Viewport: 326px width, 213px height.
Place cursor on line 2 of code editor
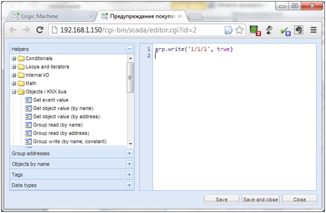tap(234, 55)
